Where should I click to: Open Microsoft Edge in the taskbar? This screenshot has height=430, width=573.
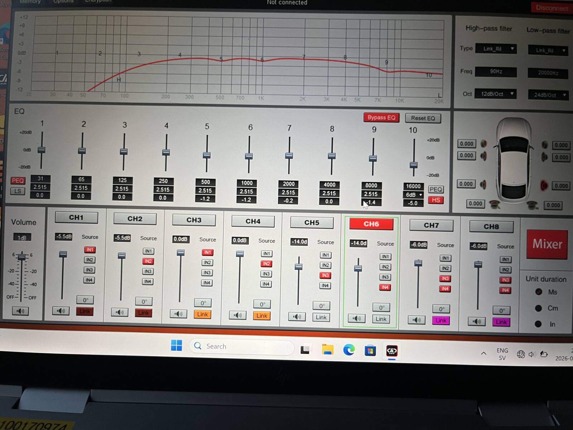pos(349,350)
